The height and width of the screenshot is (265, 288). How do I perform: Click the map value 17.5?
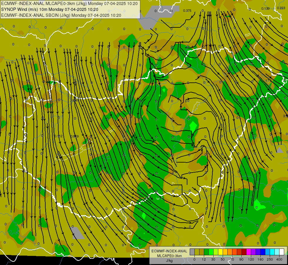pos(268,81)
